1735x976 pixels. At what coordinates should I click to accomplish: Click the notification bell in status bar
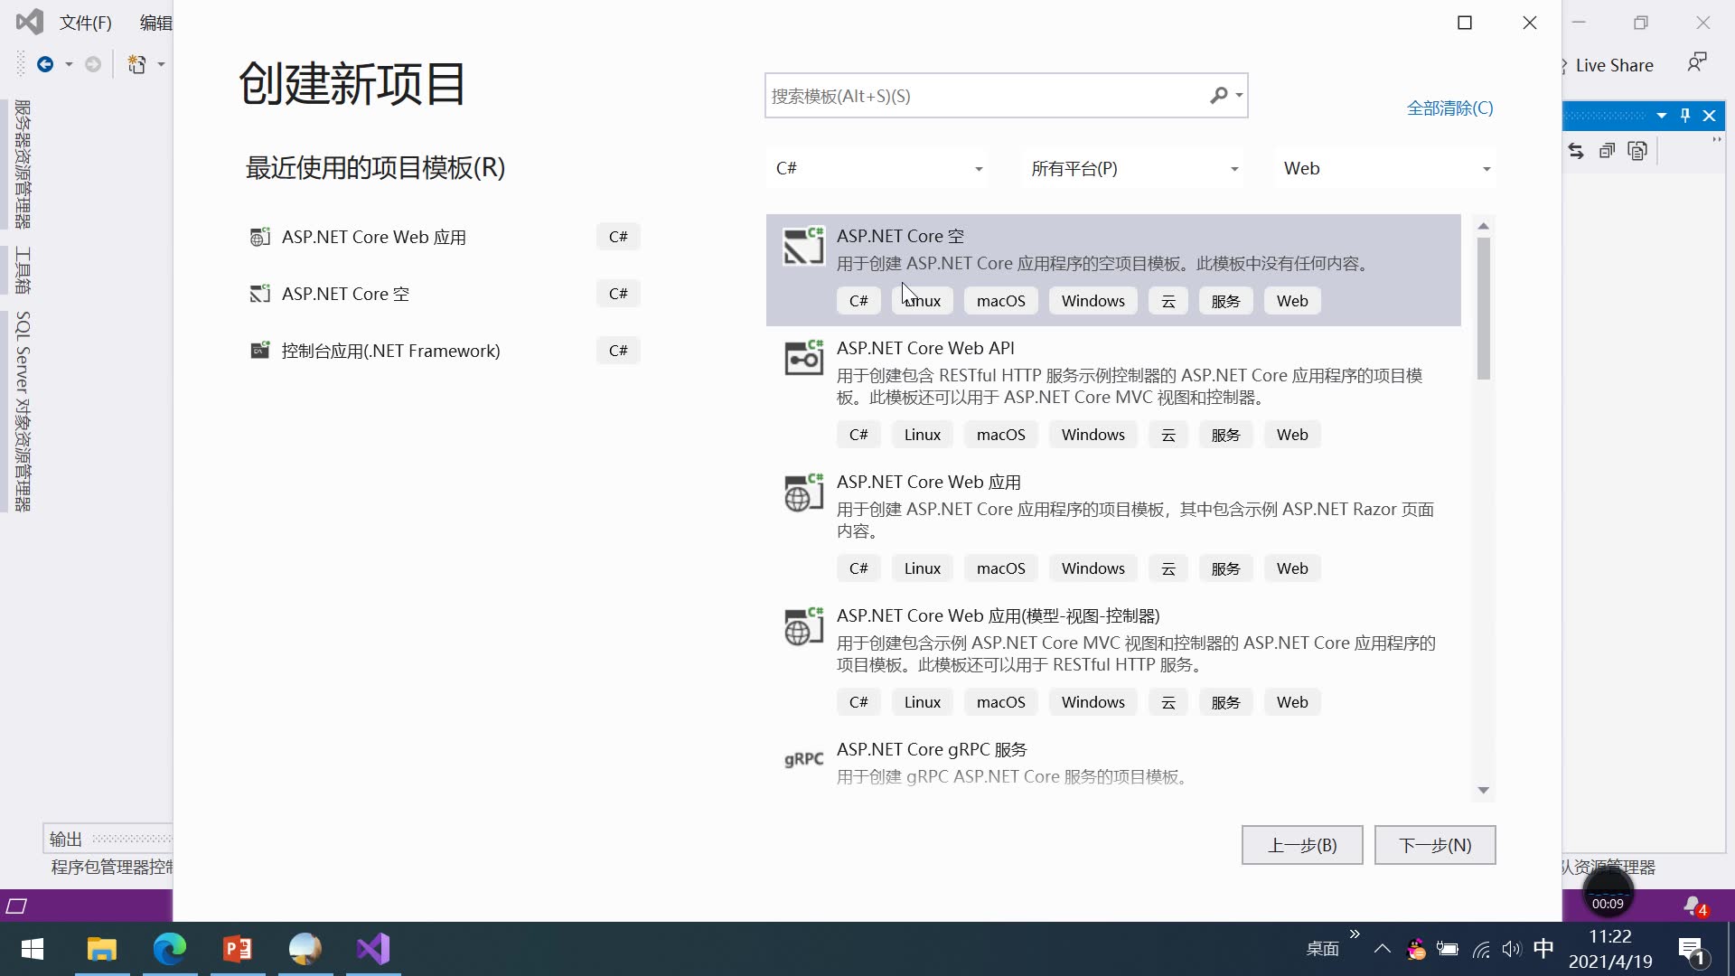tap(1694, 906)
